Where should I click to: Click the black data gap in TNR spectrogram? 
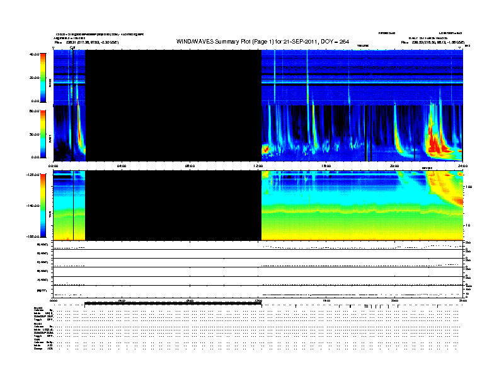tap(173, 206)
